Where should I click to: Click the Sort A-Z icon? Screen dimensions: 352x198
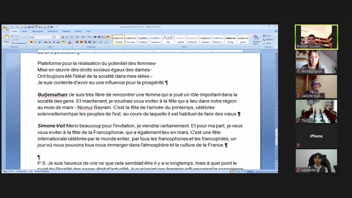click(x=103, y=37)
